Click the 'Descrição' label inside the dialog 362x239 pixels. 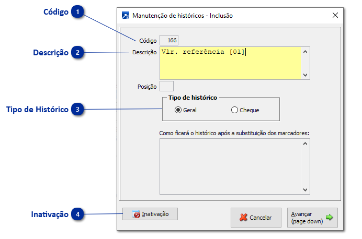(x=144, y=53)
